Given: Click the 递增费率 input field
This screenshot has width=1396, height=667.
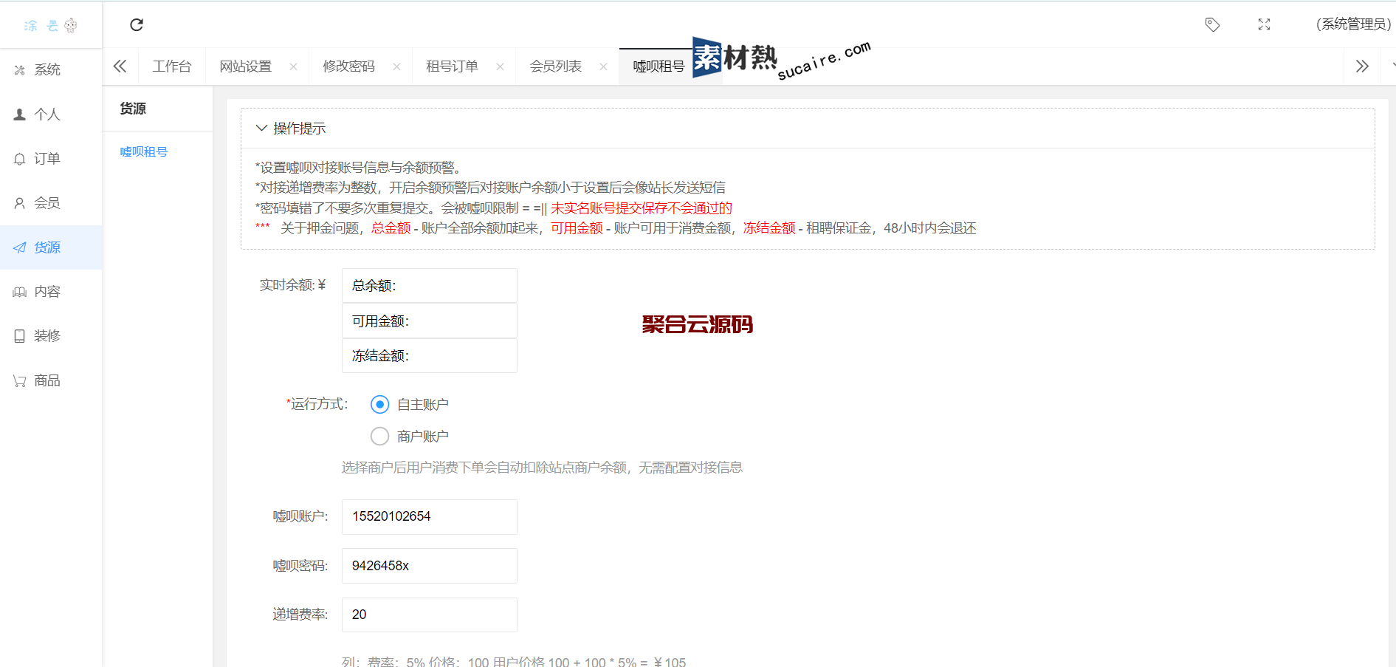Looking at the screenshot, I should [x=430, y=615].
